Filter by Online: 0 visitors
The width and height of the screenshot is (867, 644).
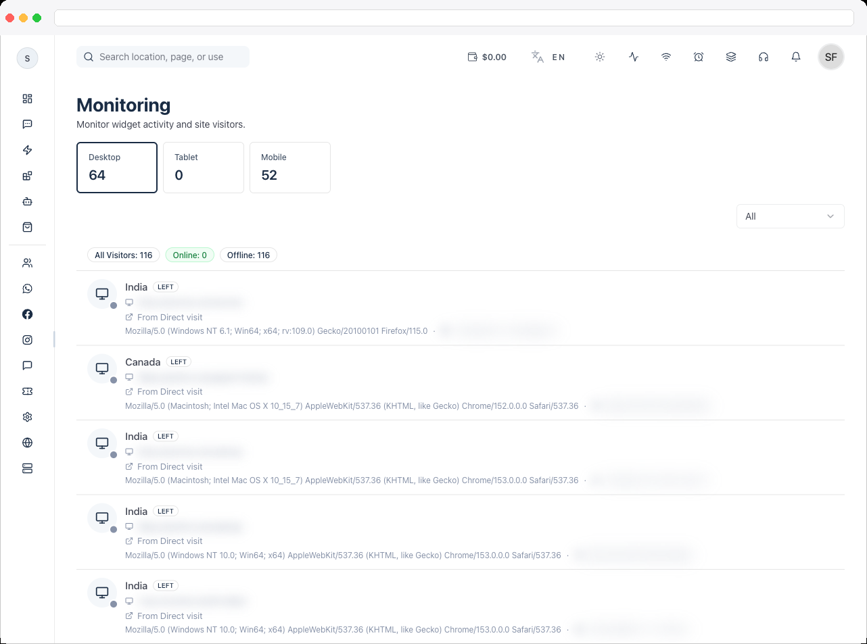[x=190, y=255]
